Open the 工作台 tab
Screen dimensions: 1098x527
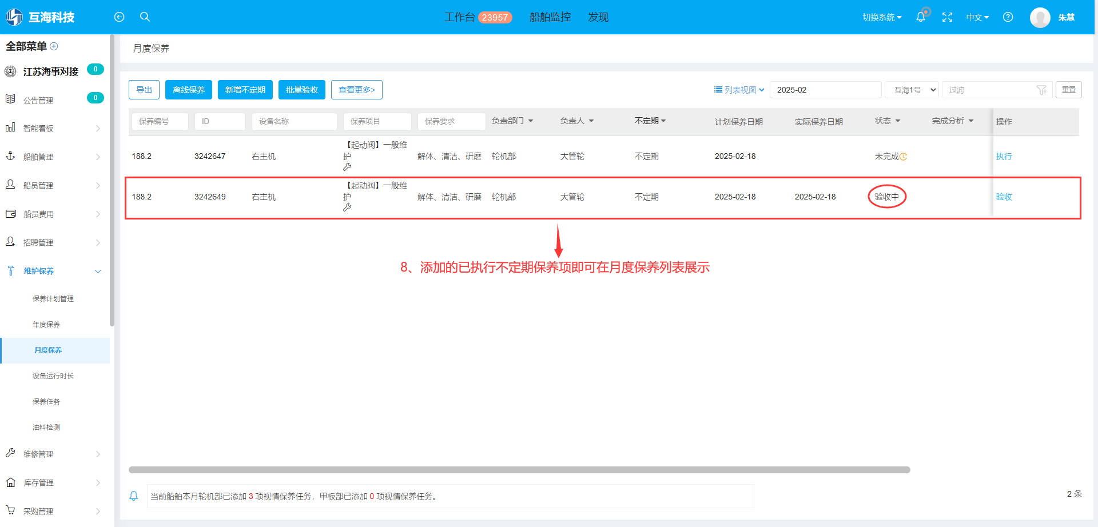point(478,17)
